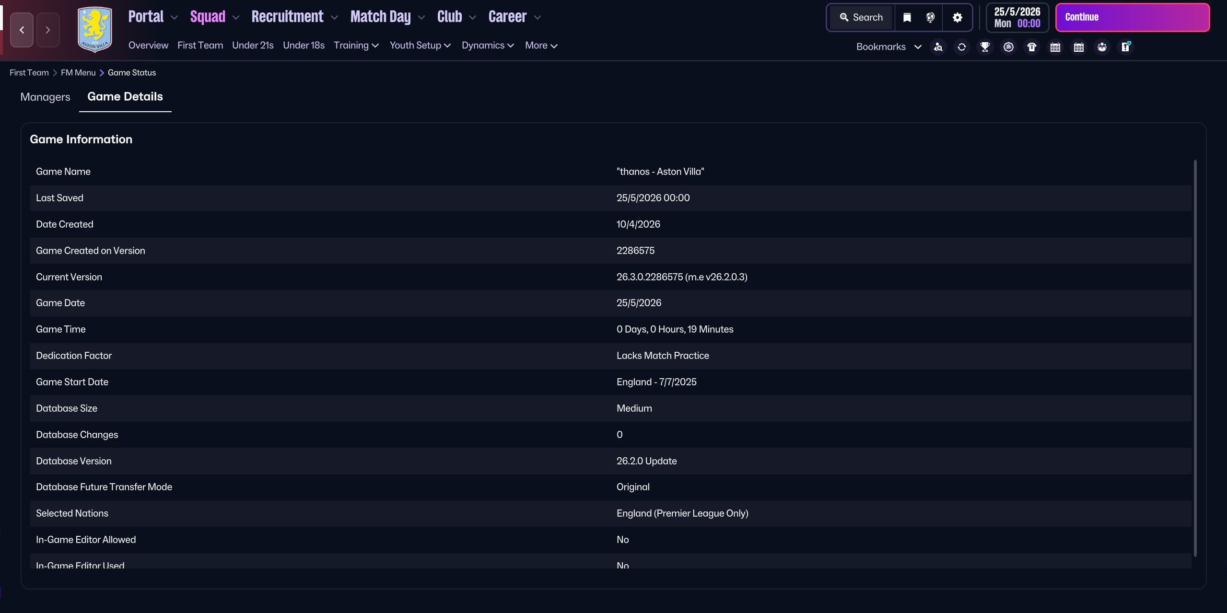Click the circular arrows bookmark icon
1227x613 pixels.
tap(961, 47)
